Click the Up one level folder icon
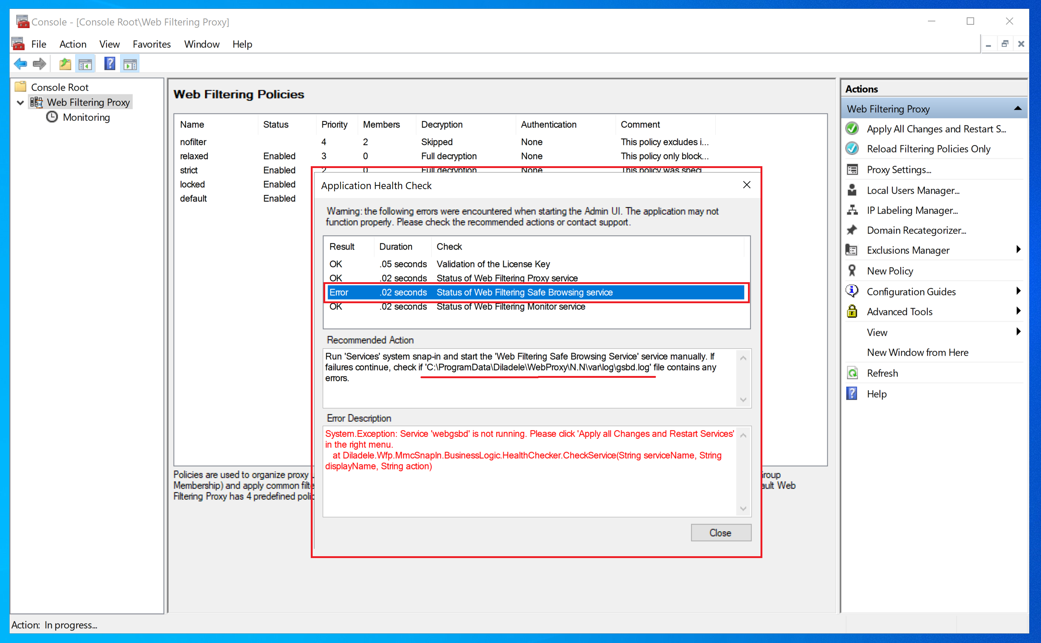1041x643 pixels. pyautogui.click(x=65, y=64)
